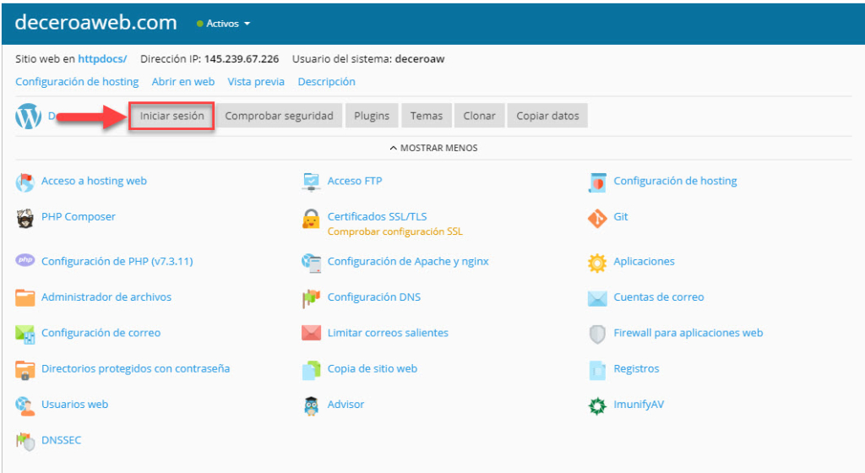Open the Configuración DNS link
This screenshot has width=865, height=473.
point(374,297)
